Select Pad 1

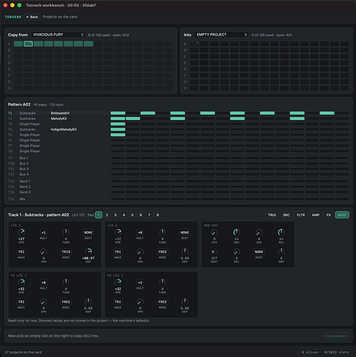point(99,215)
